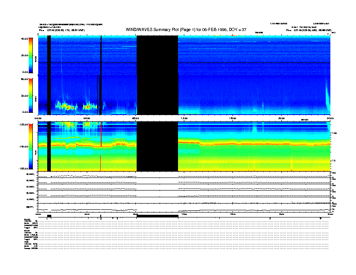The width and height of the screenshot is (356, 275).
Task: Click the wide black bar on status timeline
Action: coord(157,216)
